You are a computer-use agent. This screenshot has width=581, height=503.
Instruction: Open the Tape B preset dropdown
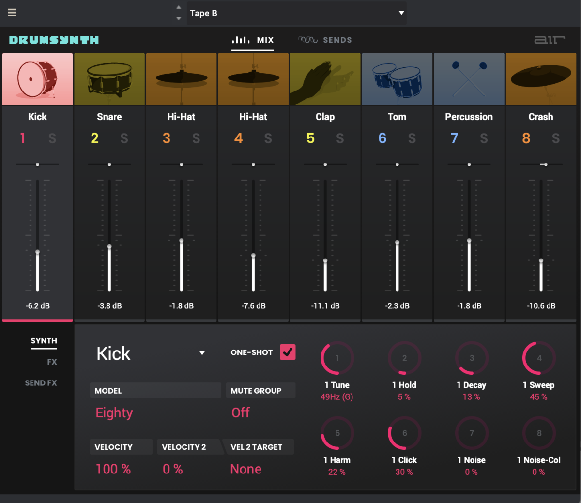(296, 13)
